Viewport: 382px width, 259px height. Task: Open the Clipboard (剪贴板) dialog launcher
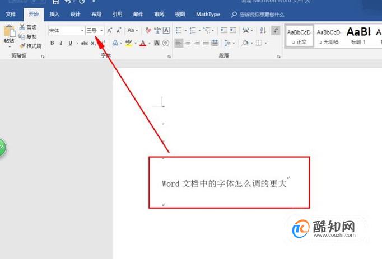(x=43, y=56)
